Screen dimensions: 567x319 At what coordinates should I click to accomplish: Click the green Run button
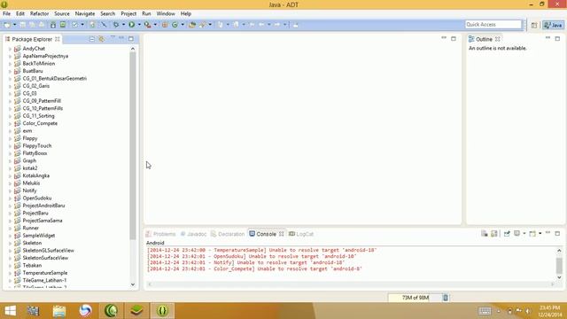pyautogui.click(x=132, y=25)
